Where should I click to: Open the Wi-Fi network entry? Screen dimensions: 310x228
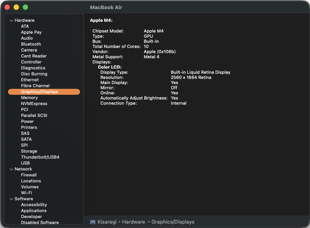pos(27,193)
